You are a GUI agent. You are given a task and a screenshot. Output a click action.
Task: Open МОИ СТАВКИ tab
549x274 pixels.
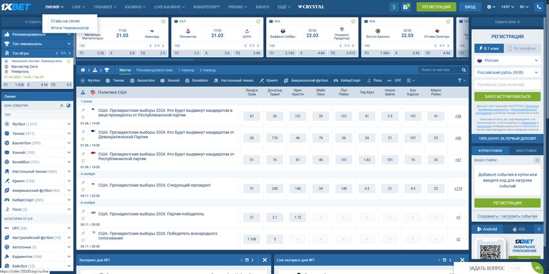click(526, 151)
